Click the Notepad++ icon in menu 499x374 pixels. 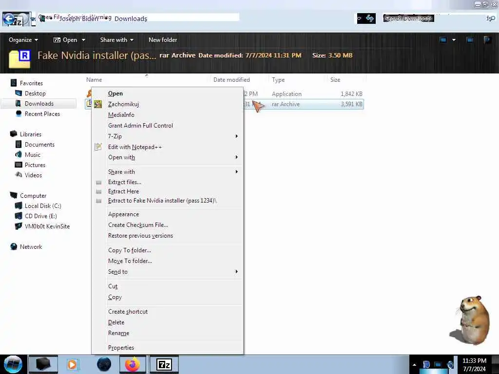tap(98, 147)
